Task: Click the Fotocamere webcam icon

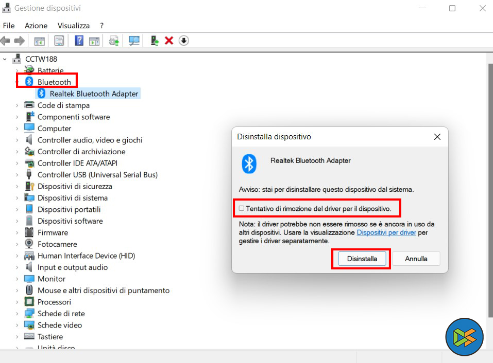Action: (29, 244)
